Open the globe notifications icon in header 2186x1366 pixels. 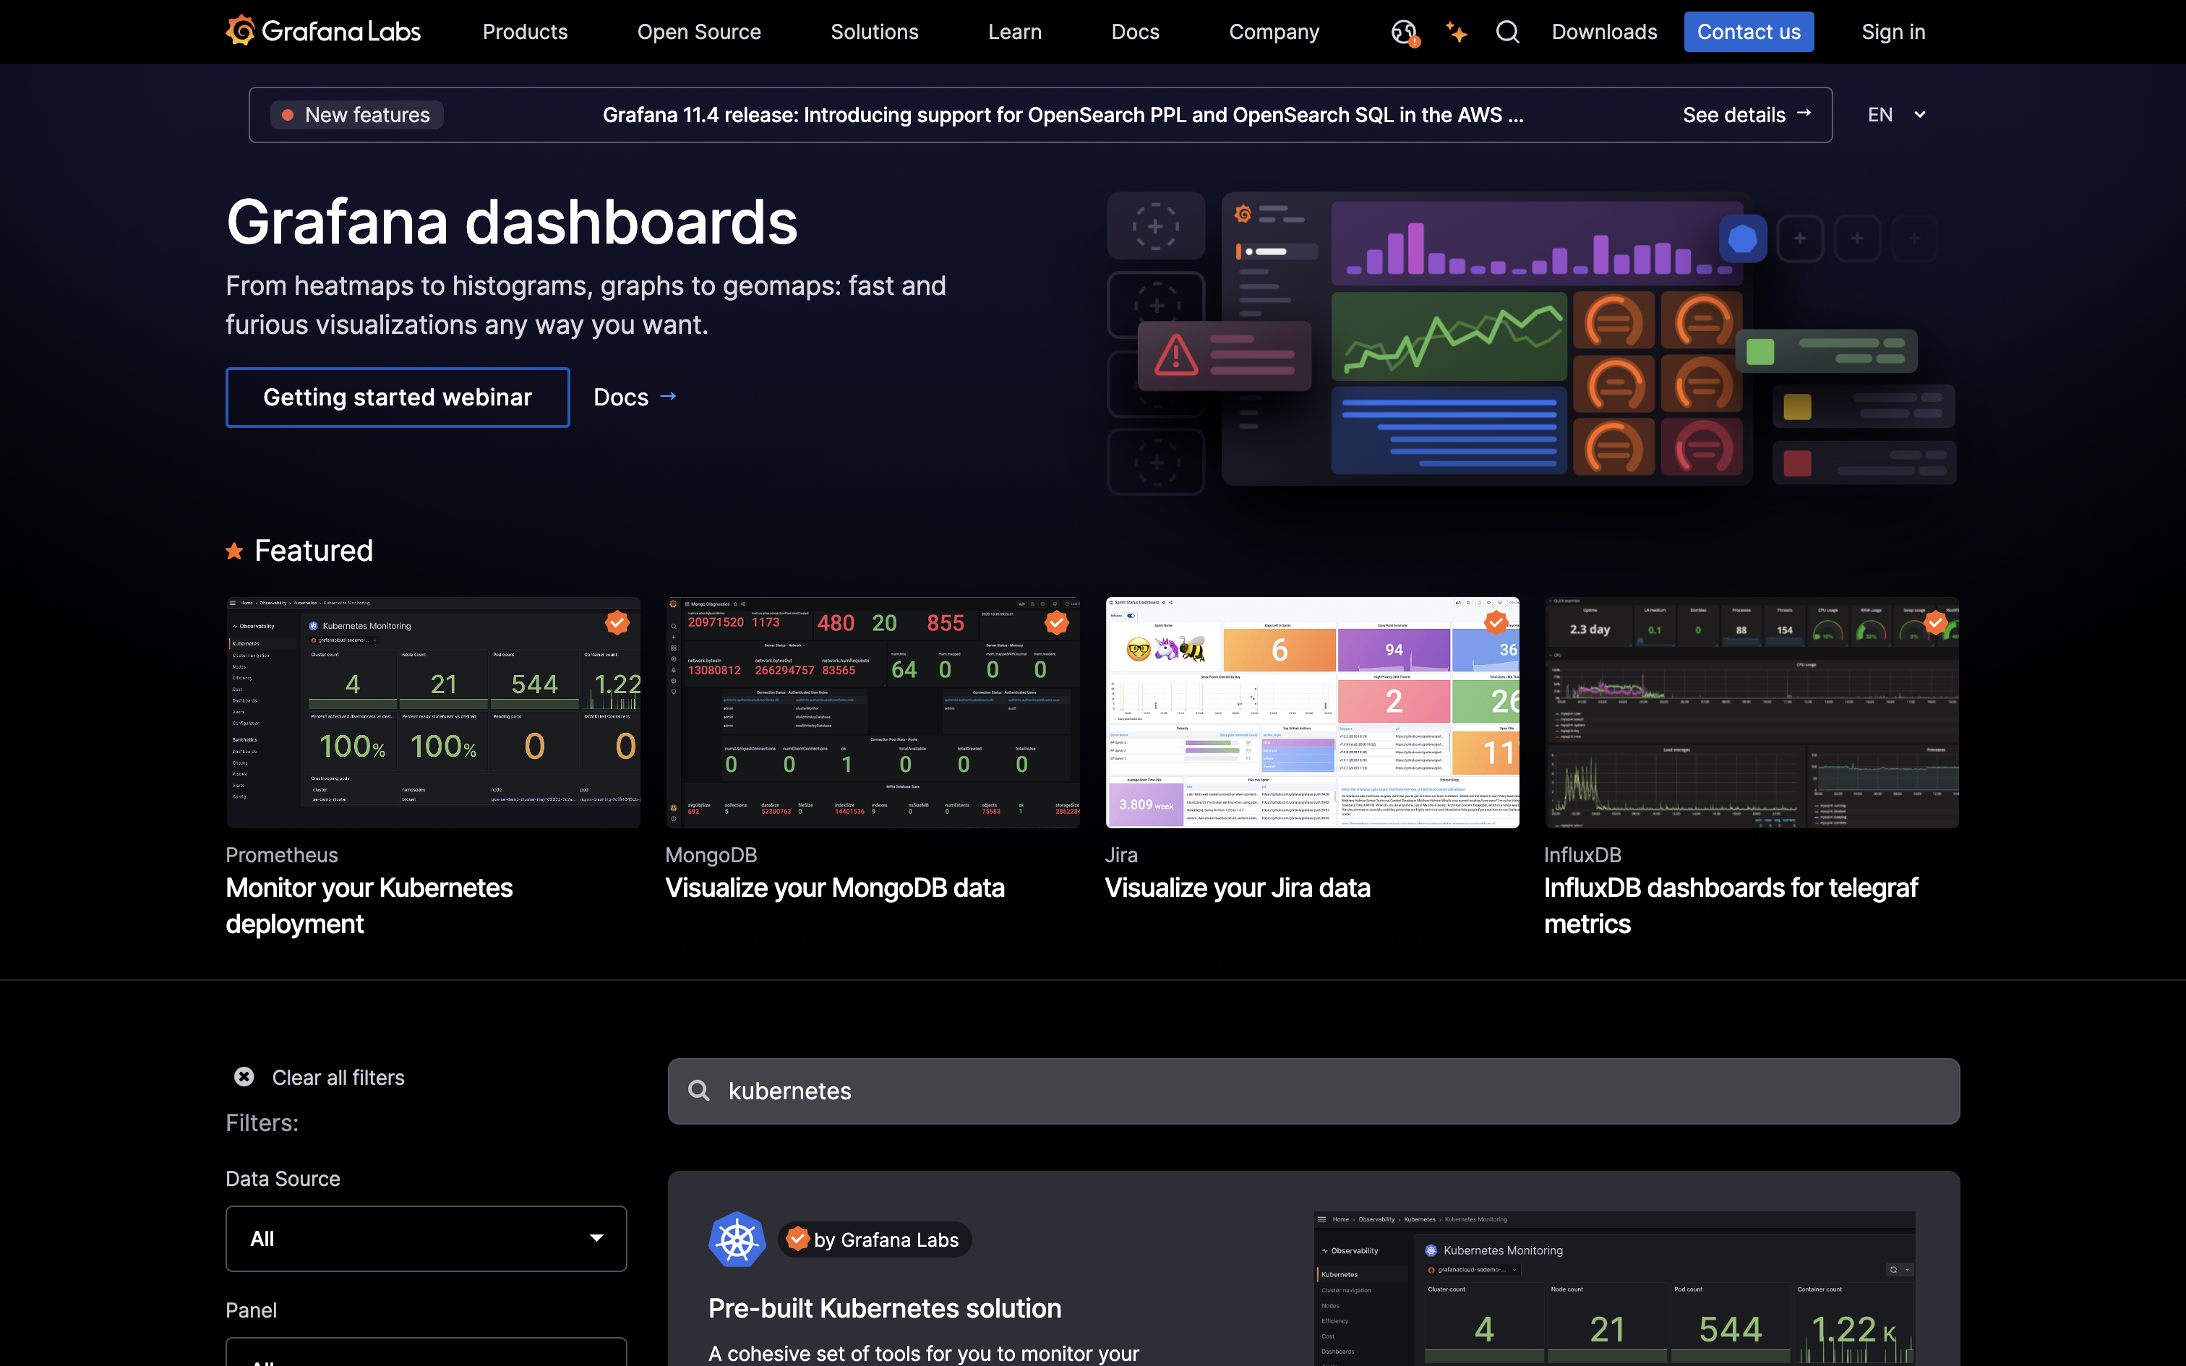coord(1404,33)
